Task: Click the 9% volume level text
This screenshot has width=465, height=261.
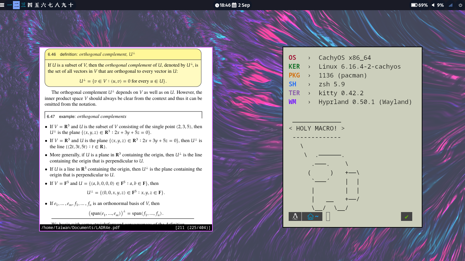Action: [440, 5]
